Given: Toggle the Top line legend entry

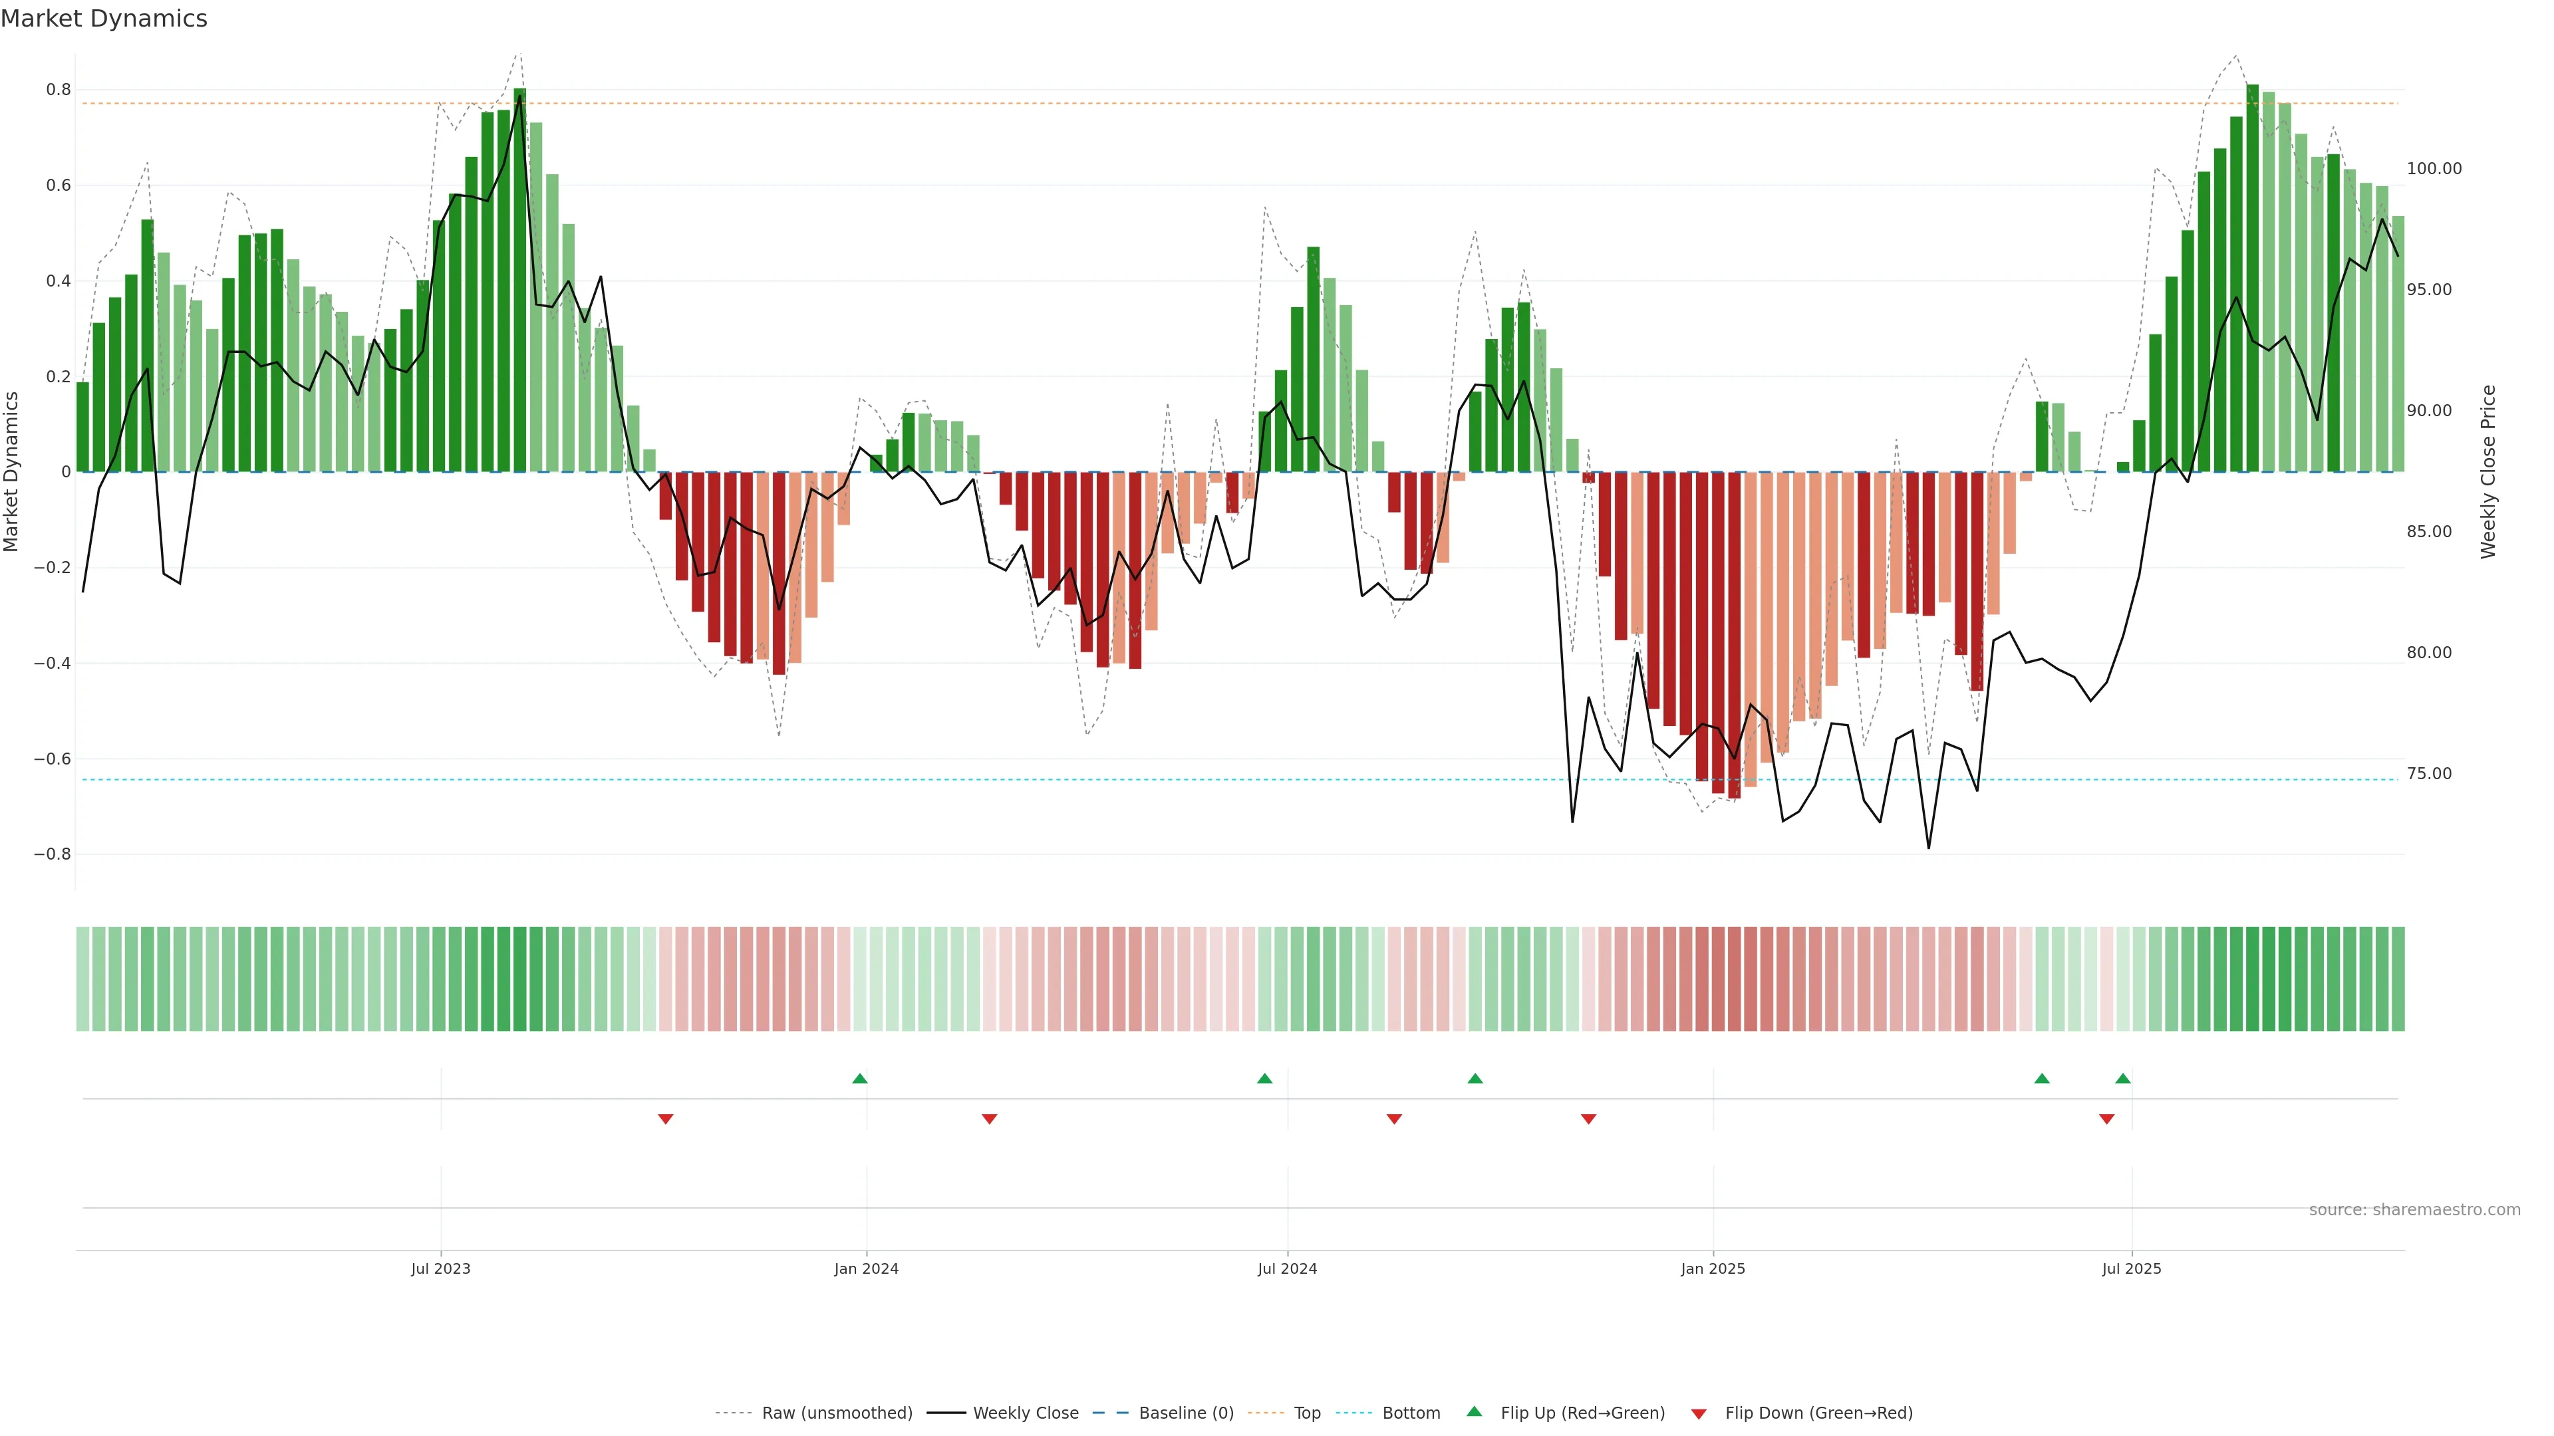Looking at the screenshot, I should (x=1307, y=1413).
